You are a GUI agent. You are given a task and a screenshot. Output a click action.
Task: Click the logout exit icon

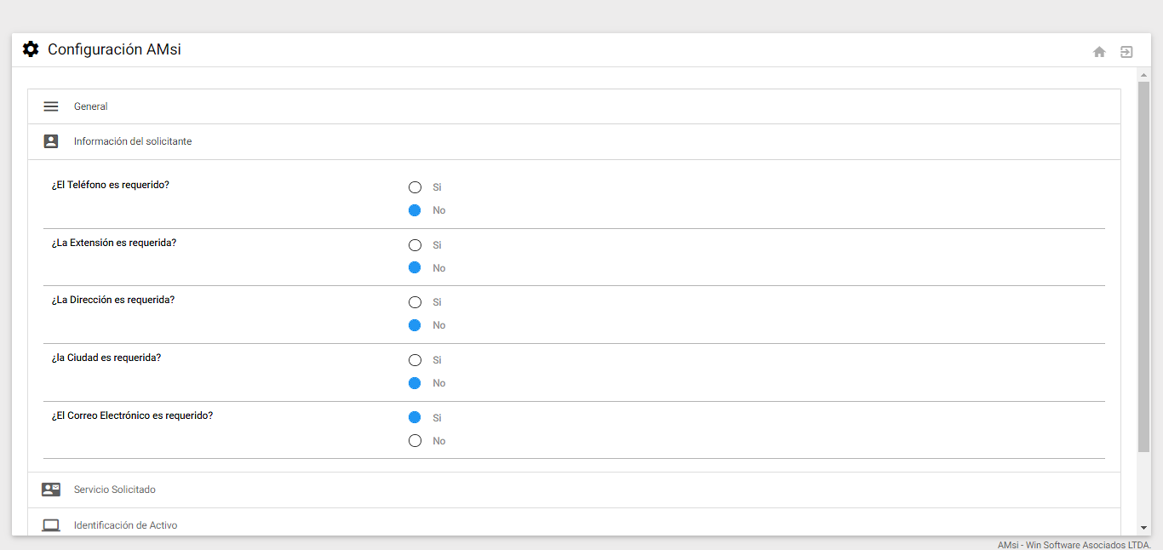(1126, 52)
